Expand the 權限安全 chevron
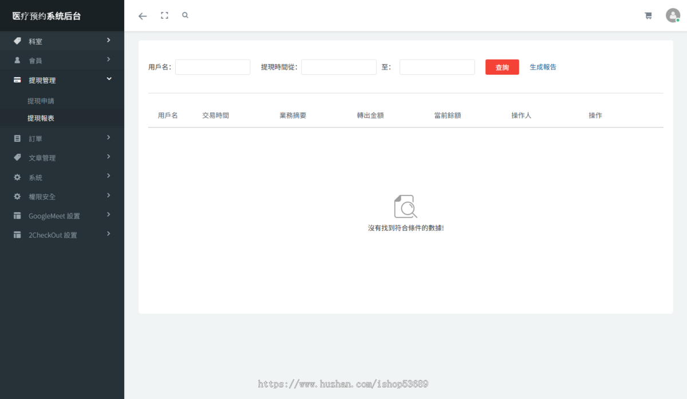 coord(109,195)
